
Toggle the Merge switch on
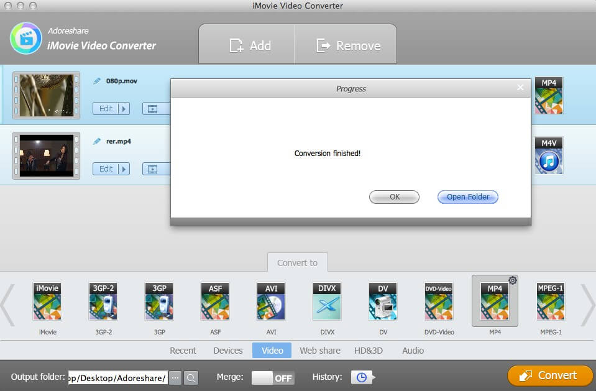pyautogui.click(x=273, y=378)
